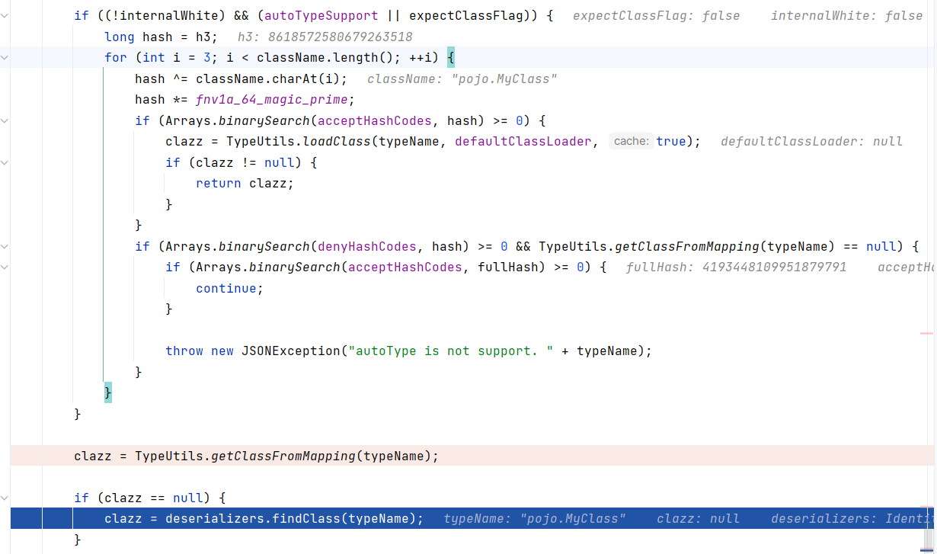
Task: Fold the 'clazz != null' if-block
Action: pos(5,162)
